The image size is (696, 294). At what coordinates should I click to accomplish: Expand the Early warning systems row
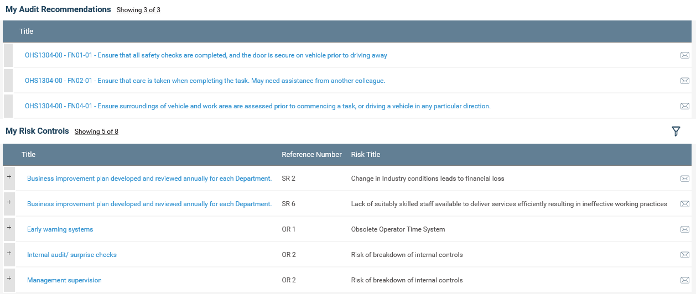click(x=9, y=228)
